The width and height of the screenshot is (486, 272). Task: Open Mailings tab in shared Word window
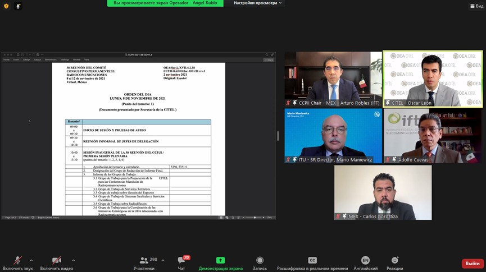click(x=65, y=59)
